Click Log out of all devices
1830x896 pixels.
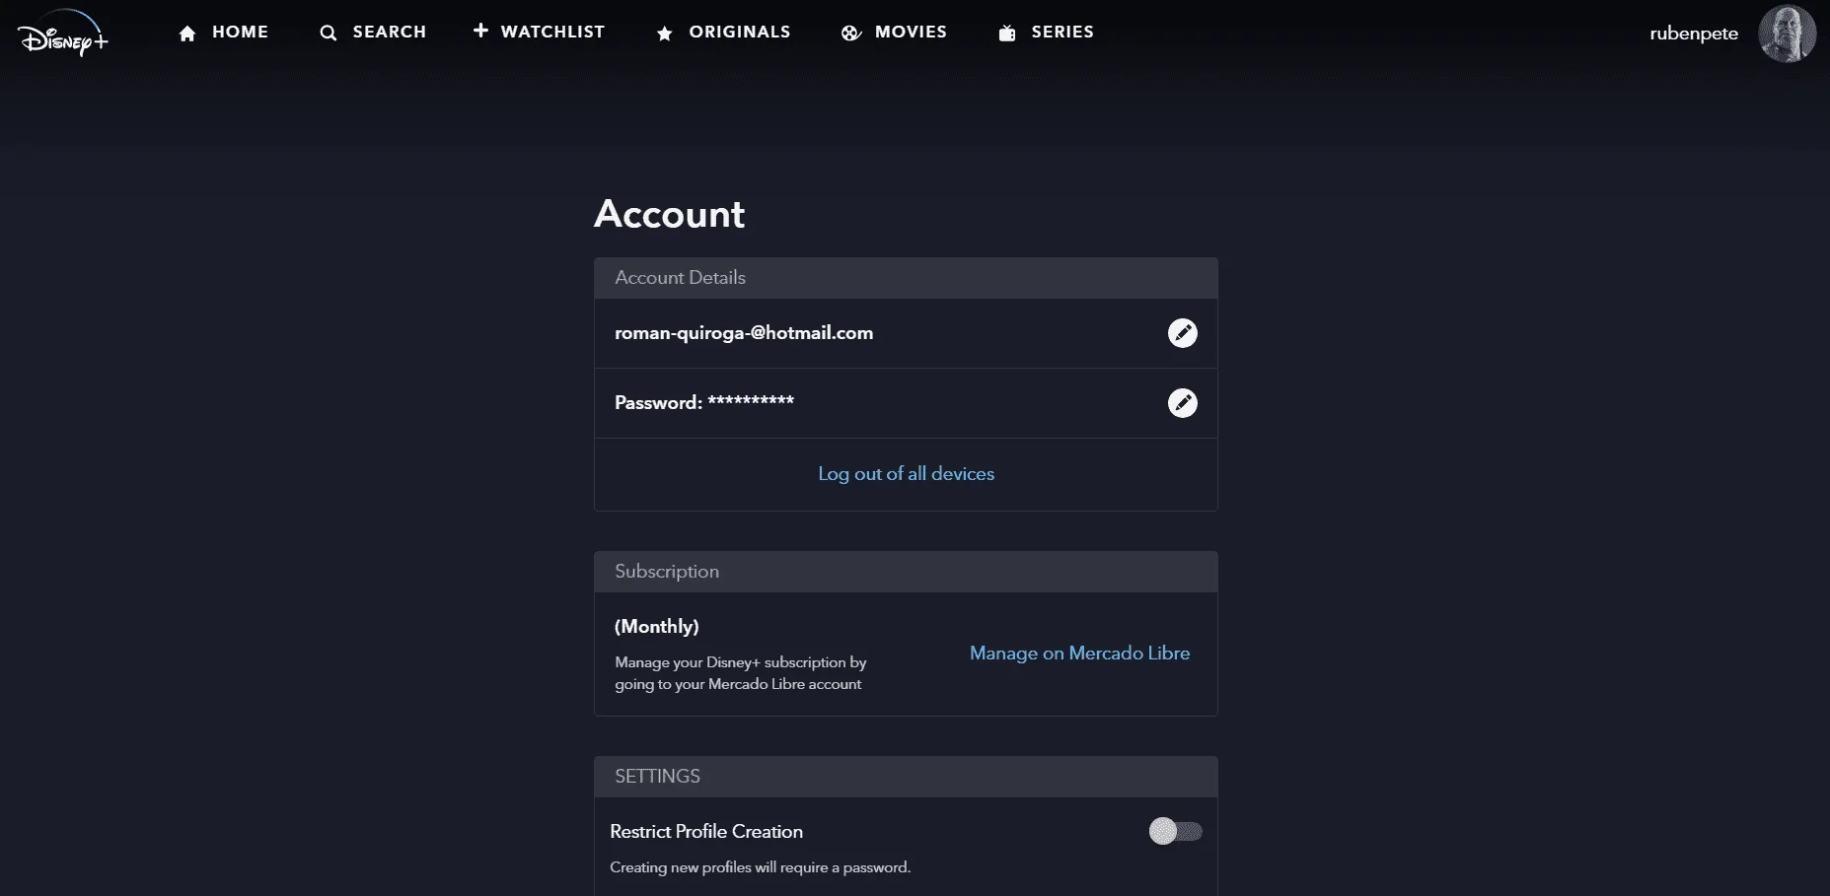coord(906,474)
